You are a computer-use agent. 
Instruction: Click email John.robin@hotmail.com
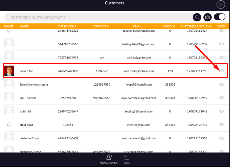pos(139,71)
